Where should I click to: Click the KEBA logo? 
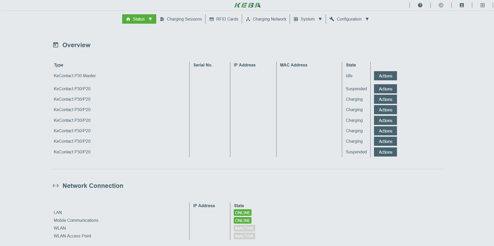pos(248,5)
